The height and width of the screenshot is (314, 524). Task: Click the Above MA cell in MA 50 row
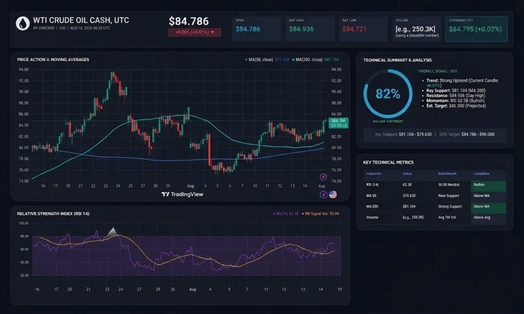click(x=489, y=196)
